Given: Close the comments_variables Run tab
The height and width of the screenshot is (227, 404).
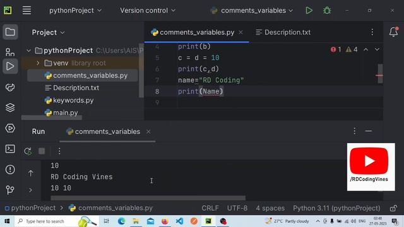Looking at the screenshot, I should [148, 132].
